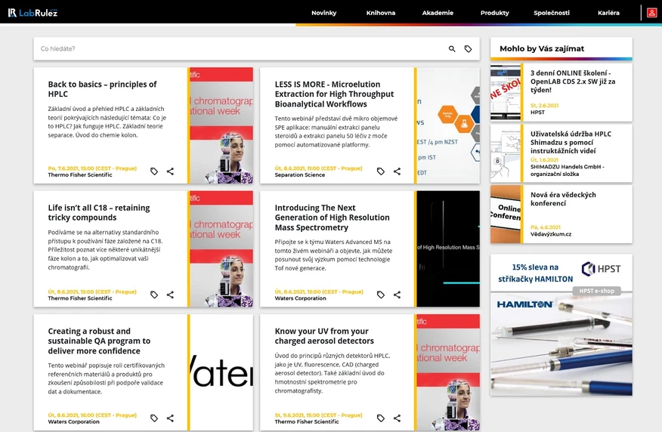Viewport: 662px width, 432px height.
Task: Open 'Life isn't all C18' title
Action: pyautogui.click(x=99, y=213)
